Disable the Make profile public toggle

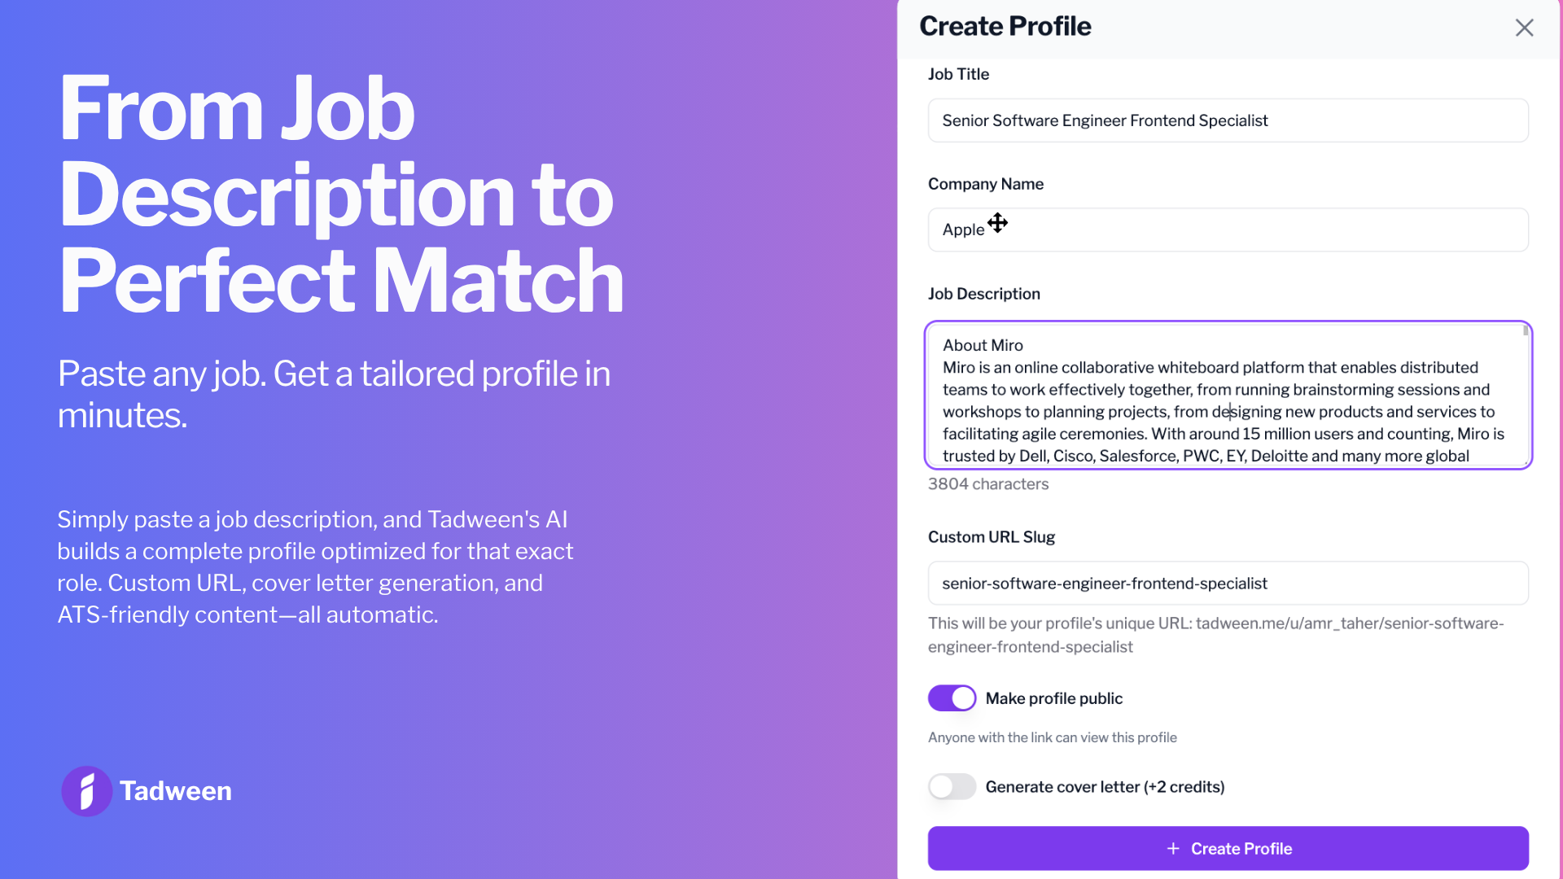tap(952, 698)
